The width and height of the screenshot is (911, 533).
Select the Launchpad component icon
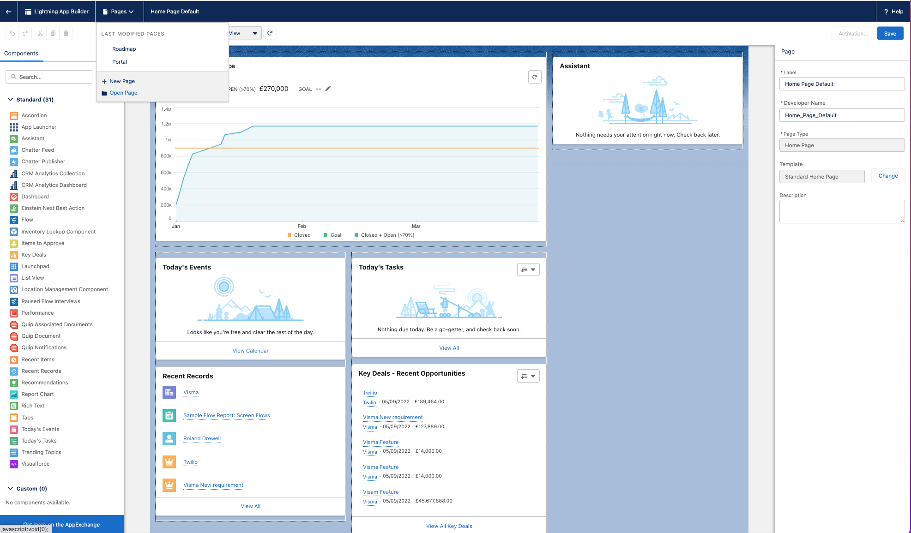(x=14, y=266)
